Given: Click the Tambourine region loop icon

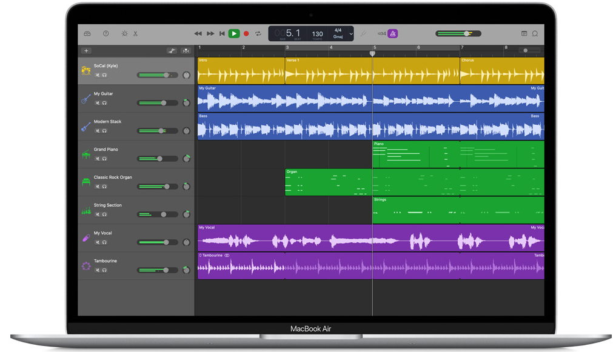Looking at the screenshot, I should tap(227, 256).
